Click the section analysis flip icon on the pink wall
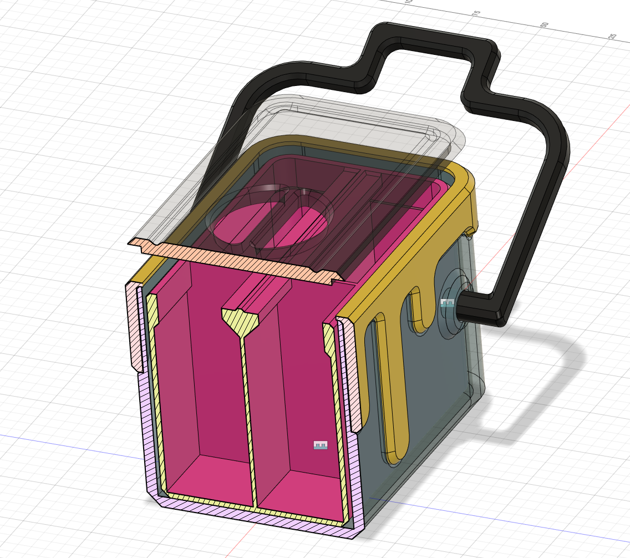 pos(321,444)
